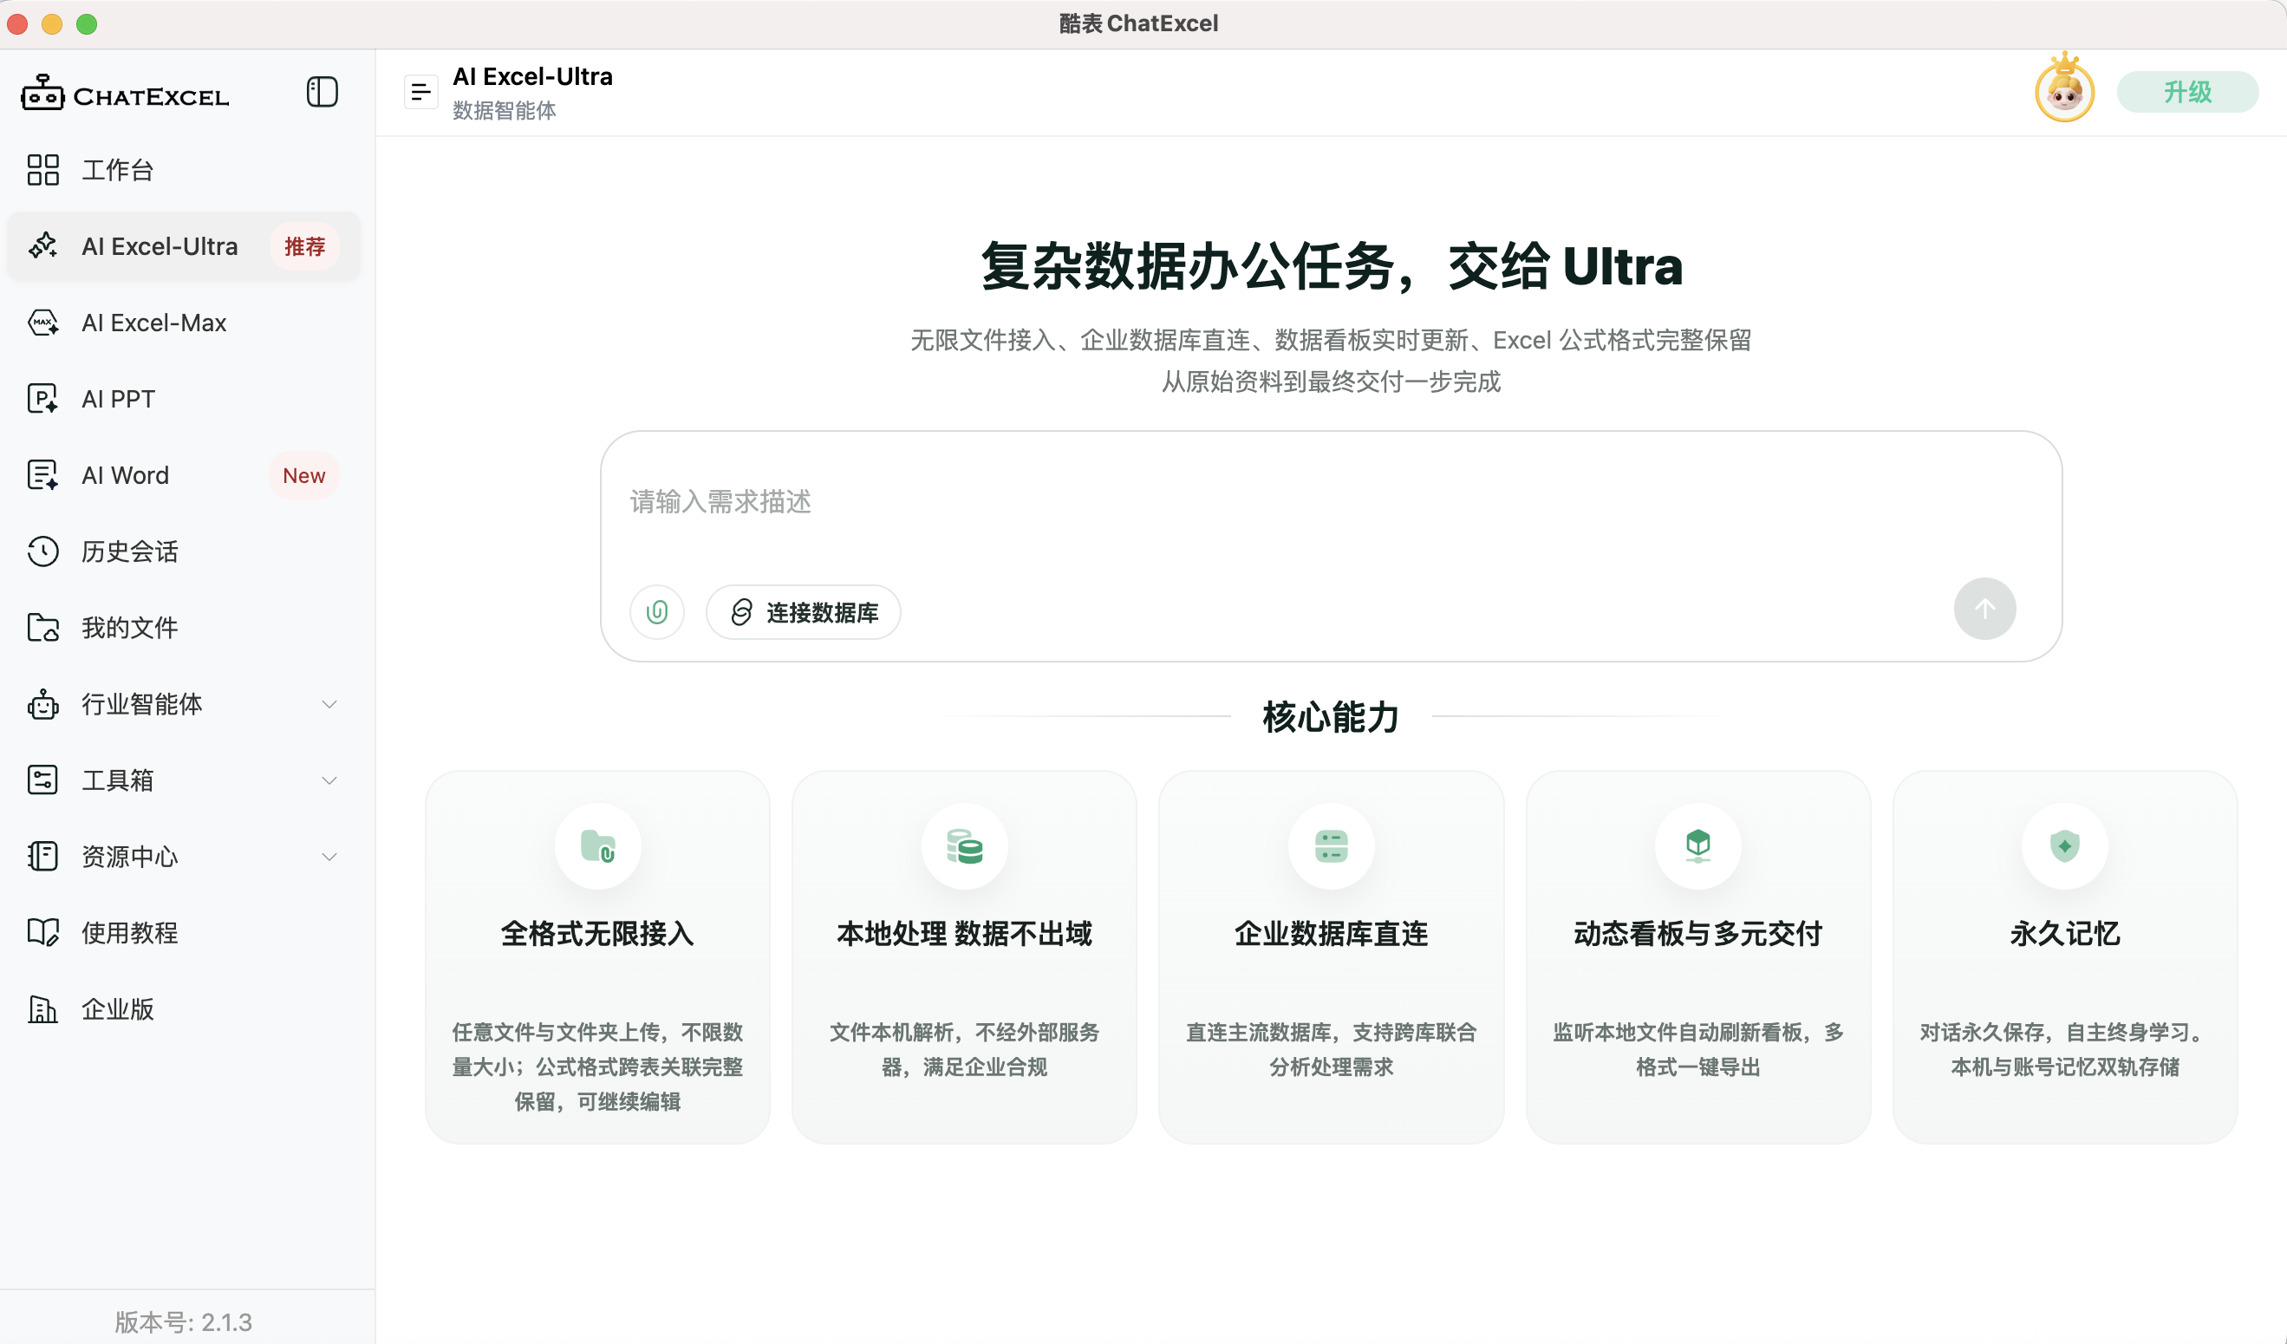Click the 全格式无限接入 folder icon
The height and width of the screenshot is (1344, 2287).
click(598, 845)
